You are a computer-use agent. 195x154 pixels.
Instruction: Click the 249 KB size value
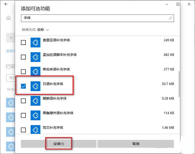click(169, 40)
